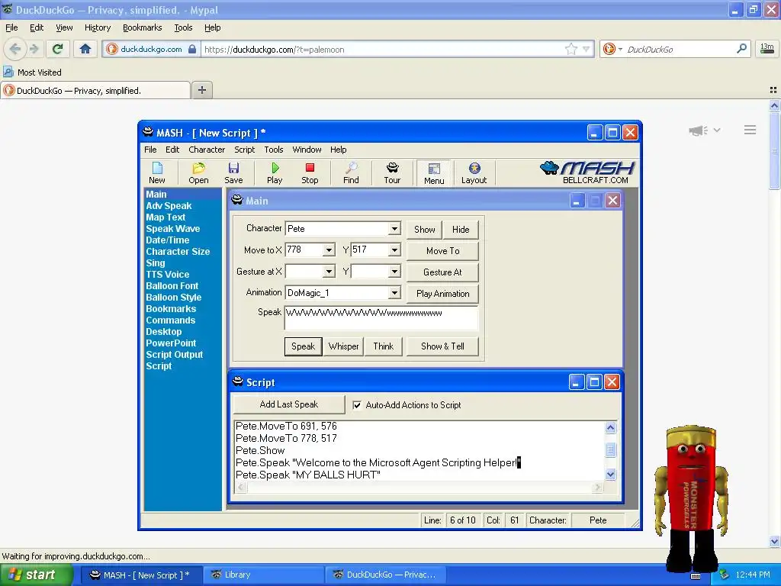Click the megaphone icon on DuckDuckGo page
This screenshot has width=781, height=586.
click(699, 130)
